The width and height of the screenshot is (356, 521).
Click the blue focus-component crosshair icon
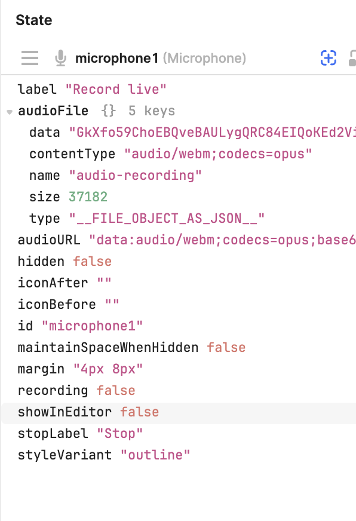[329, 57]
